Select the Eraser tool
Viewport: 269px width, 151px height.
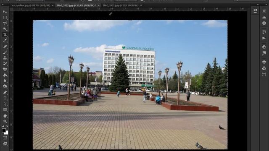(x=5, y=69)
